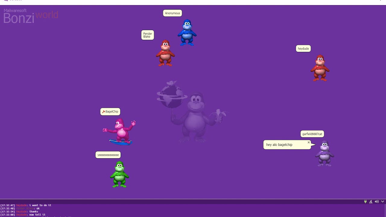Select the green gorilla under yeeeeeeeeeeeeee
This screenshot has height=217, width=386.
pyautogui.click(x=119, y=175)
